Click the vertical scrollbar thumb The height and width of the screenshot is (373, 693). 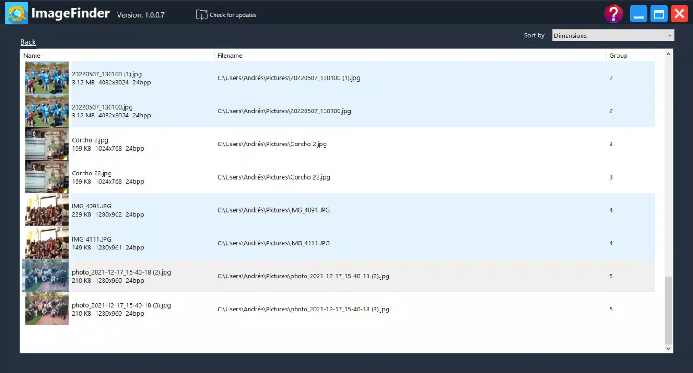[x=668, y=310]
